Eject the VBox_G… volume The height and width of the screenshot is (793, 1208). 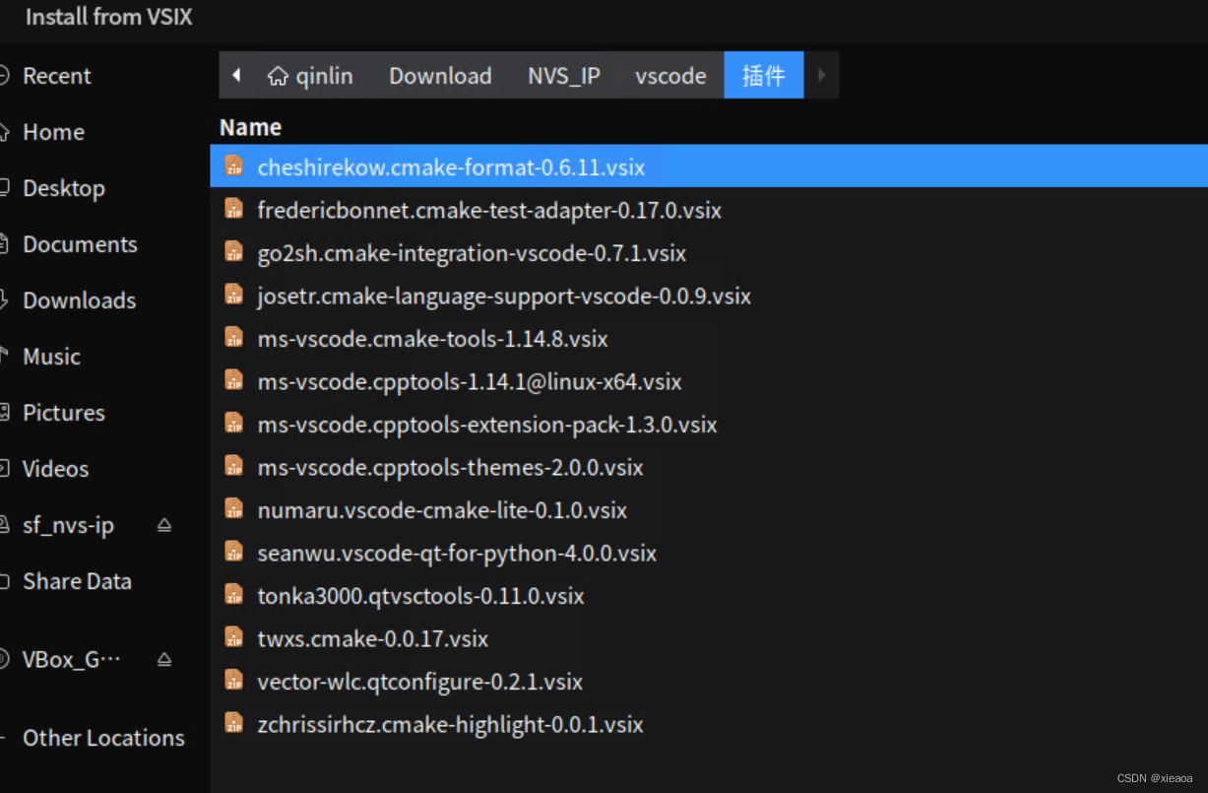click(164, 659)
